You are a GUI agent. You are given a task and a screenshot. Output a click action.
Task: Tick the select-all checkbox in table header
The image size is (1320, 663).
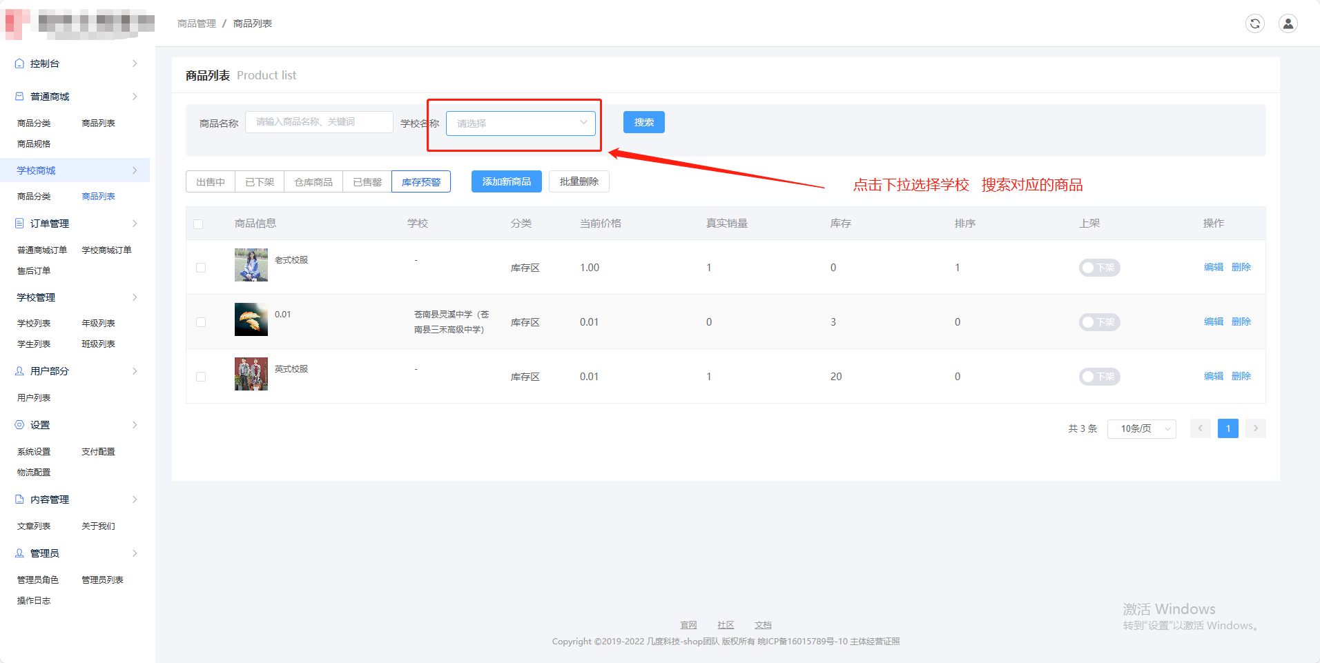pyautogui.click(x=198, y=224)
